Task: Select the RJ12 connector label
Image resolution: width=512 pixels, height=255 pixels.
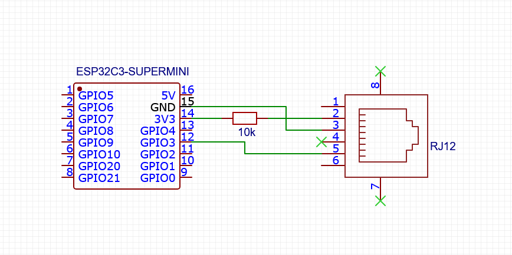Action: pyautogui.click(x=442, y=147)
